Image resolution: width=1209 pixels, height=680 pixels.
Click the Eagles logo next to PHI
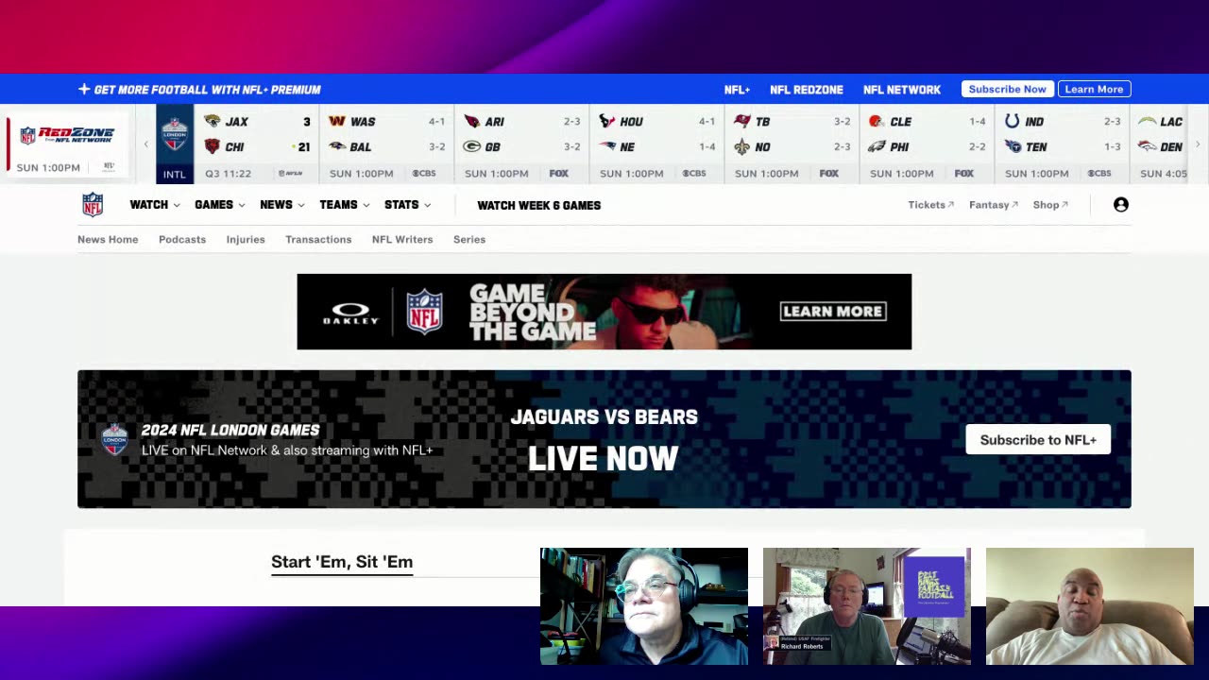coord(877,146)
